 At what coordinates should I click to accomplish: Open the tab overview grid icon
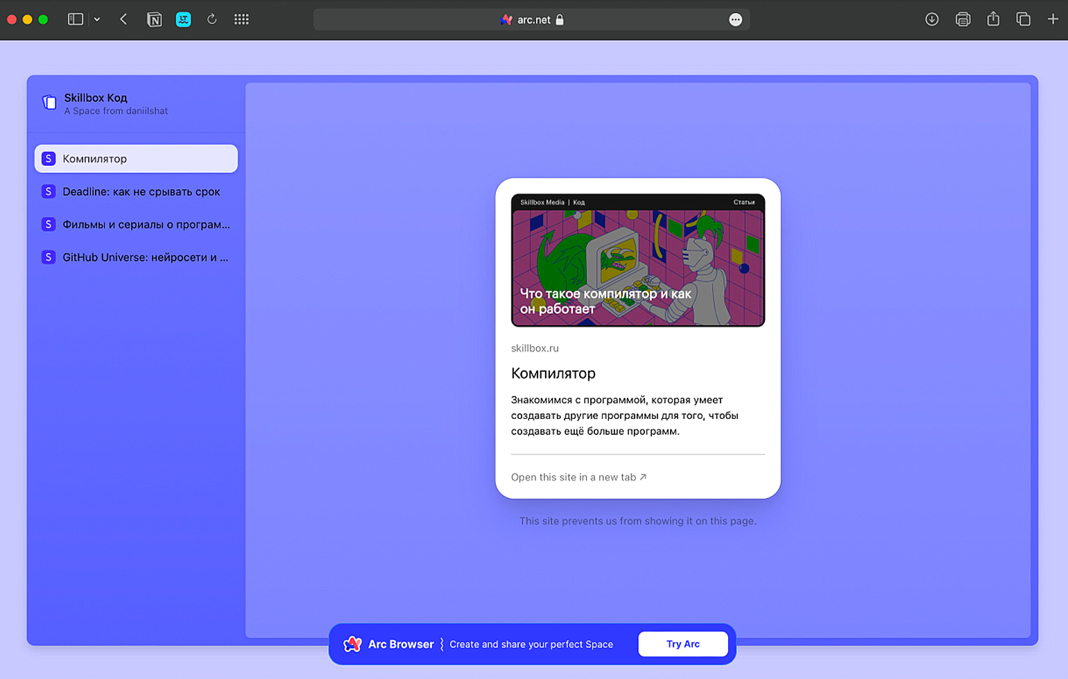tap(241, 19)
